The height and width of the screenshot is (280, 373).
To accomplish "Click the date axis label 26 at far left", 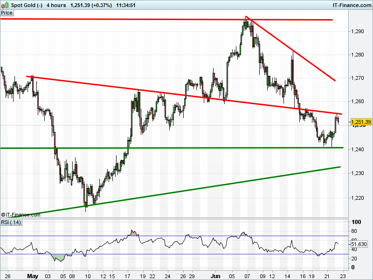I will [7, 276].
